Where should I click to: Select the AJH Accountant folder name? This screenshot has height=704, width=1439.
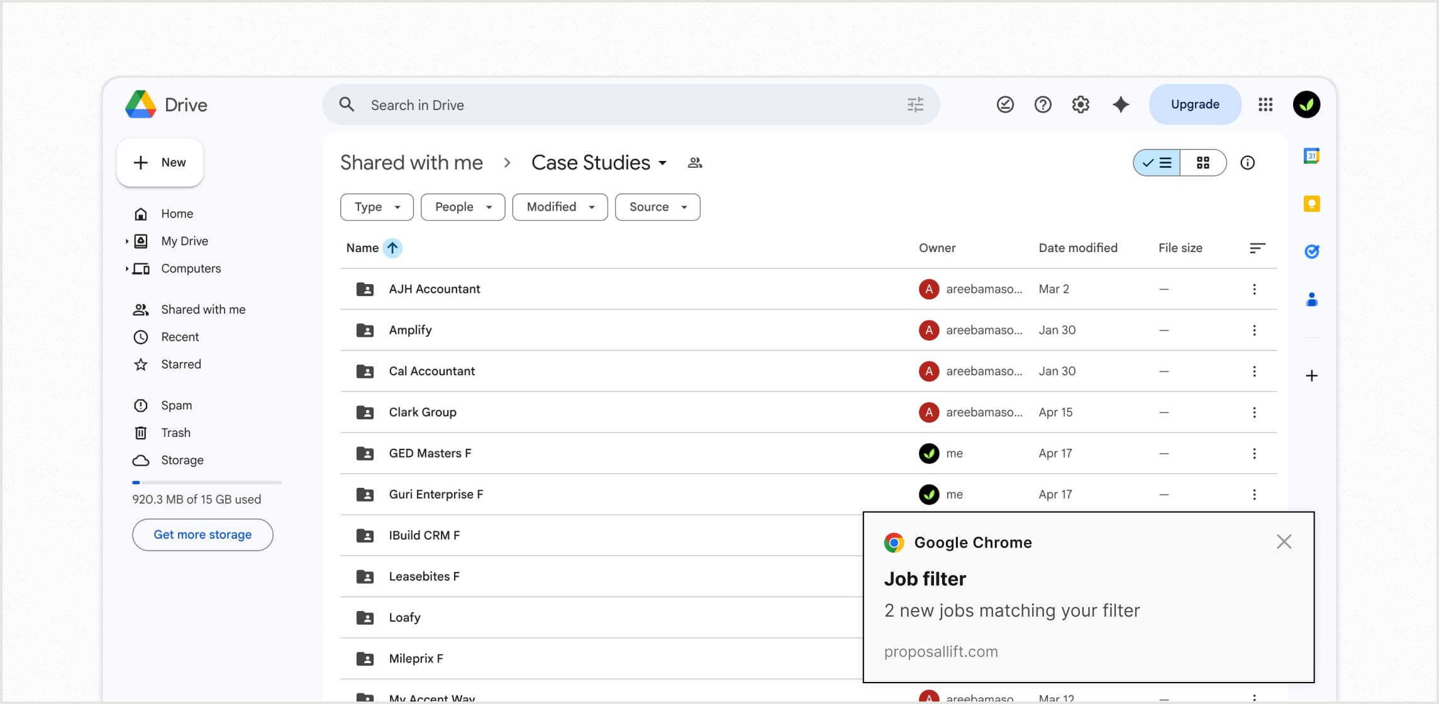(434, 289)
